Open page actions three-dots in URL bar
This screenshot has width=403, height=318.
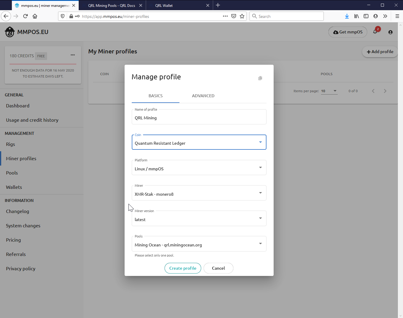point(225,16)
